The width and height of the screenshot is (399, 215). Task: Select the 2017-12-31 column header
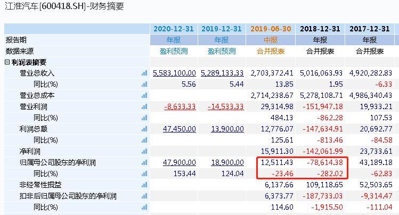370,29
